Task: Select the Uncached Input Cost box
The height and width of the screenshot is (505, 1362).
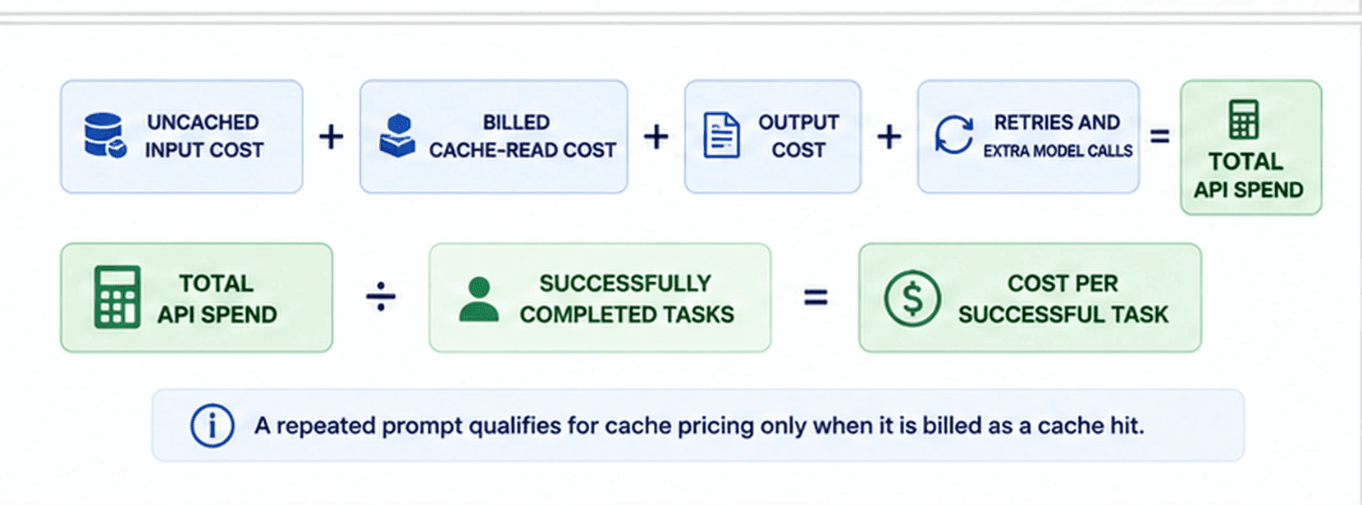Action: point(181,137)
